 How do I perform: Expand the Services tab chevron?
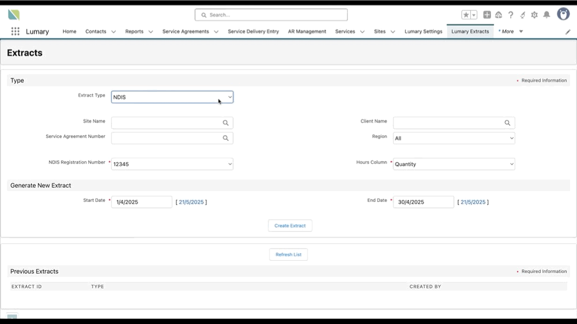362,32
